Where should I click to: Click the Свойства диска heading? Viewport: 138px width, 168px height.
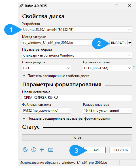(x=43, y=16)
